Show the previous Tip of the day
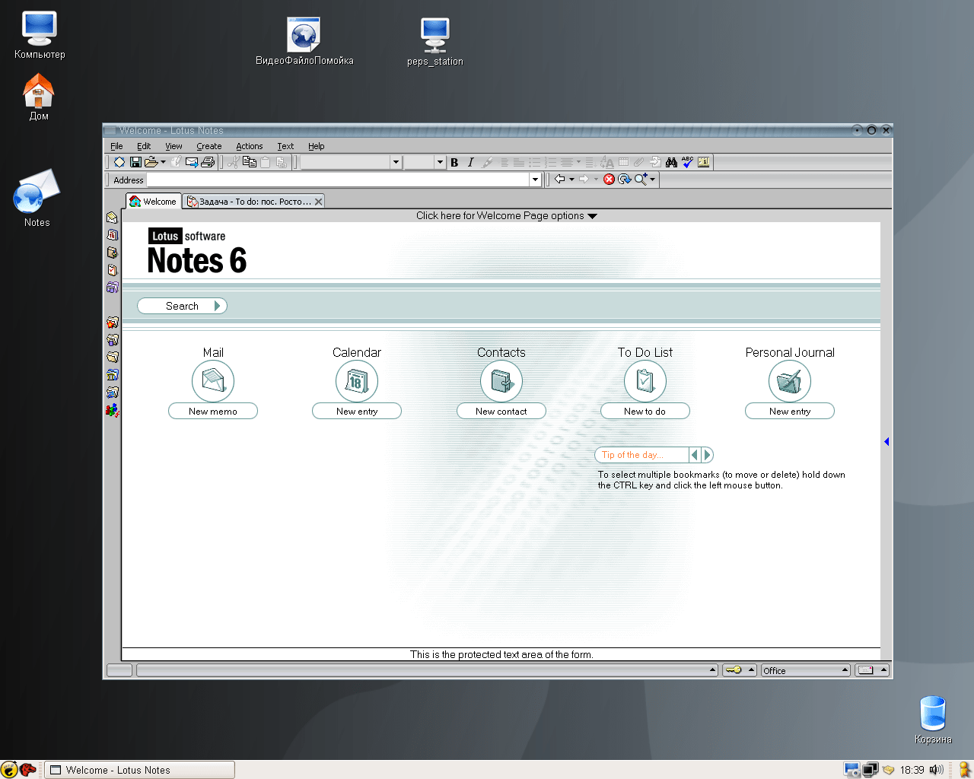The width and height of the screenshot is (974, 779). (x=694, y=455)
